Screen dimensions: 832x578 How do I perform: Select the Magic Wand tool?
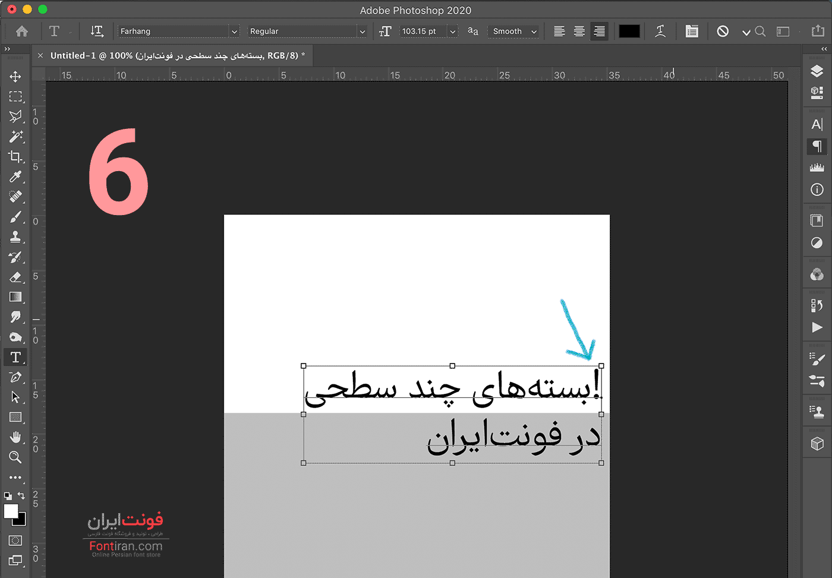click(x=15, y=137)
